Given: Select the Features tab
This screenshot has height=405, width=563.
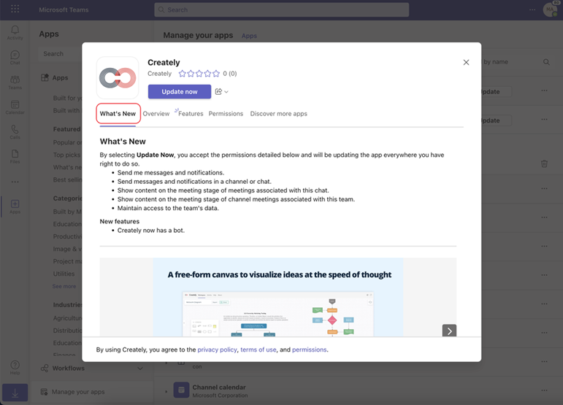Looking at the screenshot, I should (190, 114).
